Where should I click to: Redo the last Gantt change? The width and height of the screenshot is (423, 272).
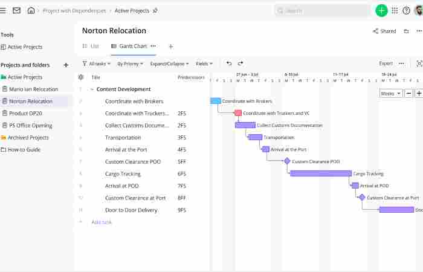241,63
